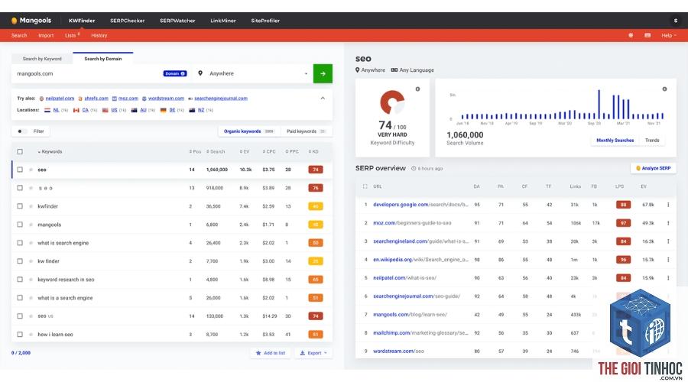Open neilpatel.com suggestion link
The width and height of the screenshot is (688, 382).
click(x=60, y=99)
